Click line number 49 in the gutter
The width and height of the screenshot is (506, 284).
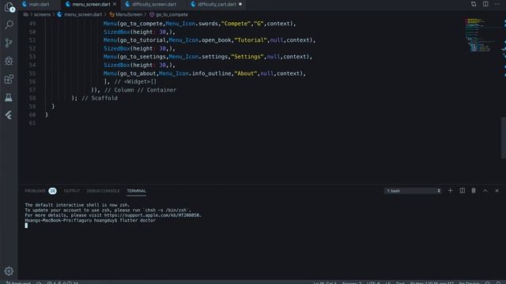click(x=32, y=24)
